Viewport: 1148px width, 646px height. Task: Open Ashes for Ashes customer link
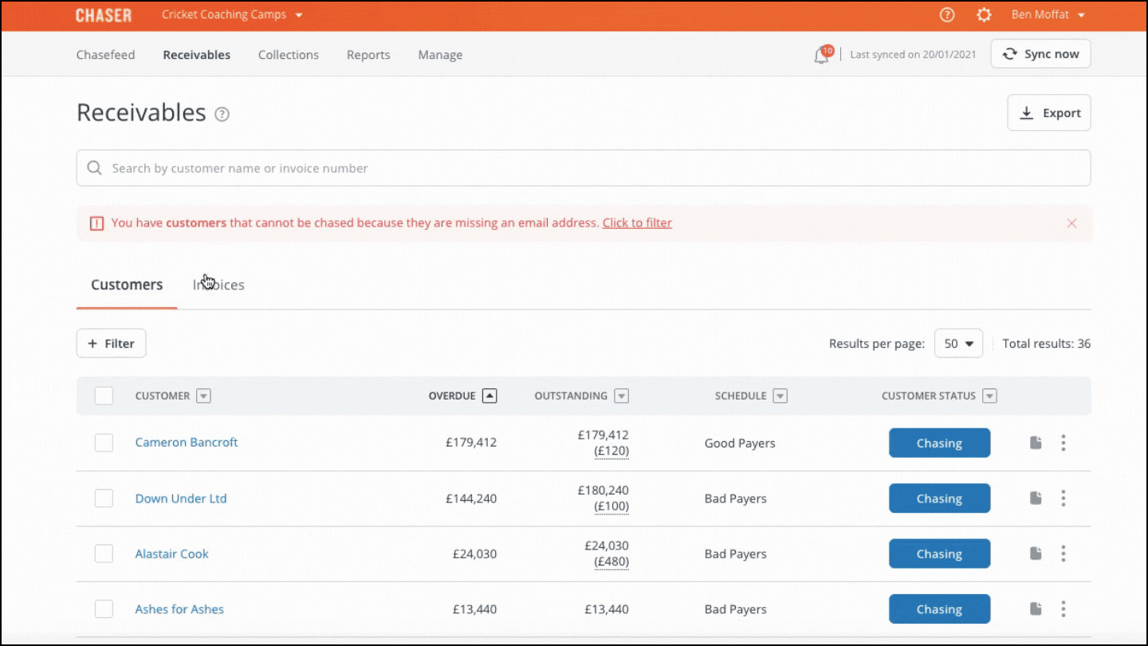(179, 609)
